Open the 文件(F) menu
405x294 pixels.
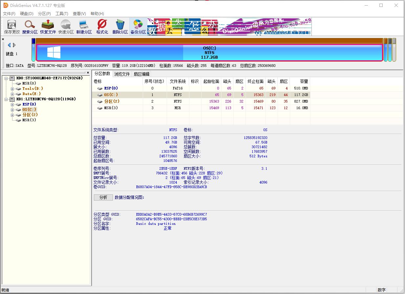[9, 14]
